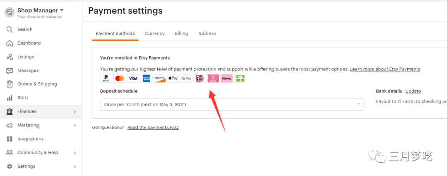Switch to the Currency tab

[155, 34]
